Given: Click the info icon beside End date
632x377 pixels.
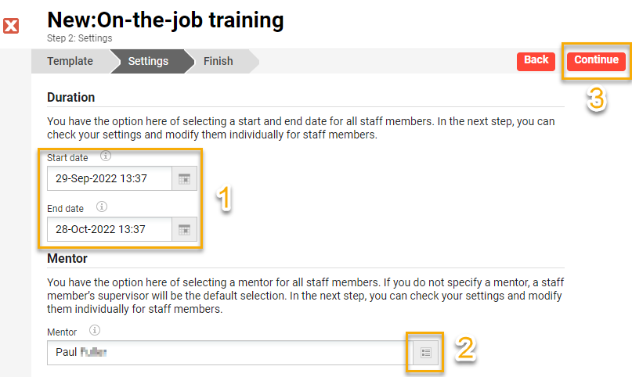Looking at the screenshot, I should [101, 207].
